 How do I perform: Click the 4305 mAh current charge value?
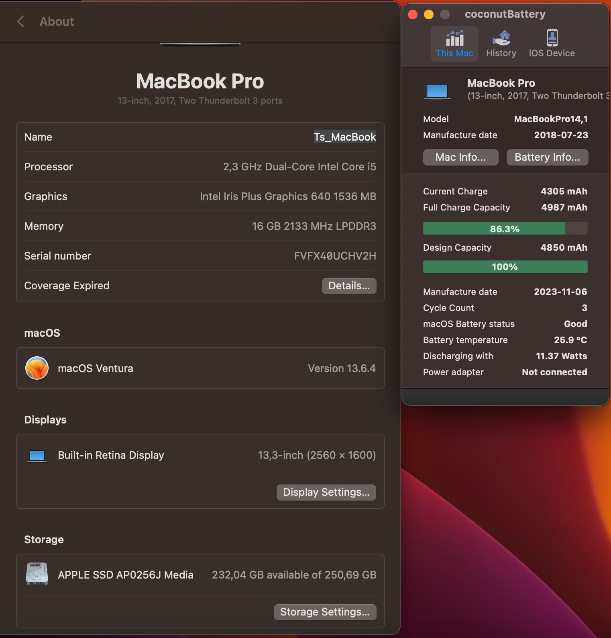(564, 191)
